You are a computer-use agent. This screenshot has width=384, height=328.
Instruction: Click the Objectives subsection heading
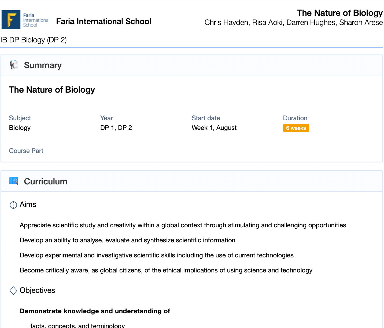coord(37,290)
